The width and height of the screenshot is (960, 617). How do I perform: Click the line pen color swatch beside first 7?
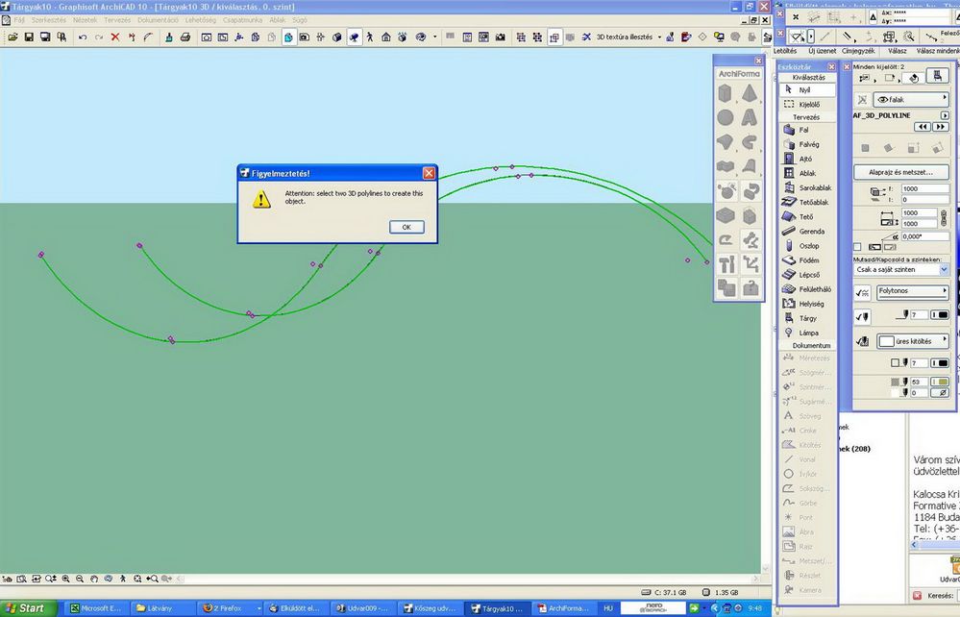[940, 314]
